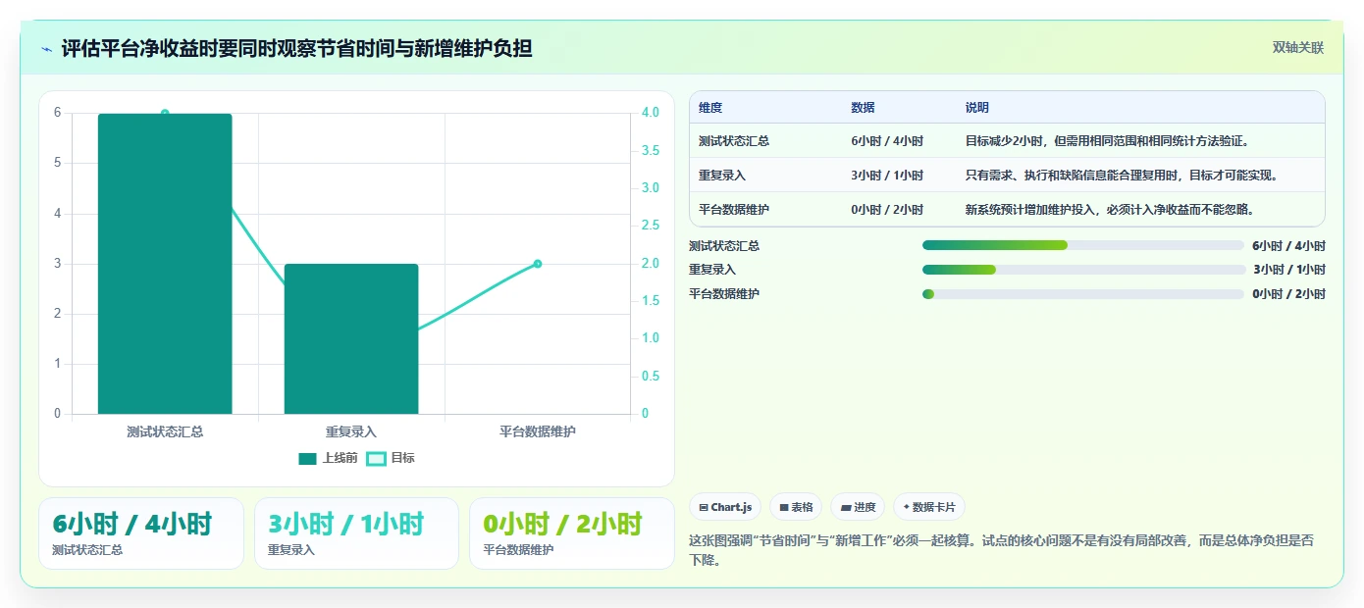Click table value 6小时 / 4小时
Viewport: 1364px width, 608px height.
click(x=887, y=141)
